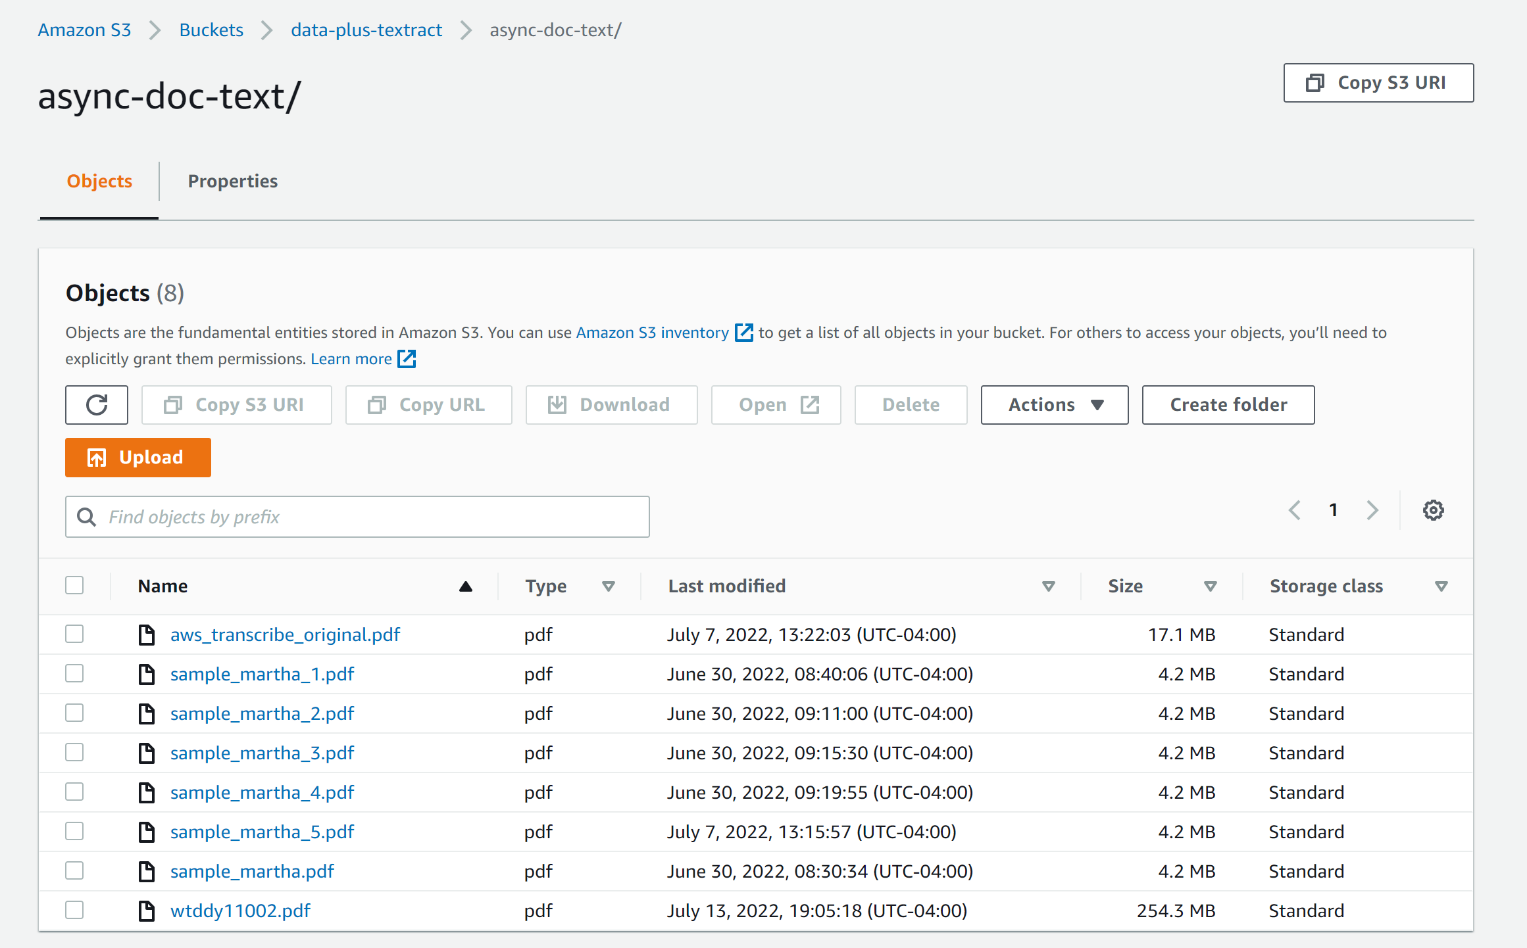Click the orange Upload button

click(x=138, y=458)
